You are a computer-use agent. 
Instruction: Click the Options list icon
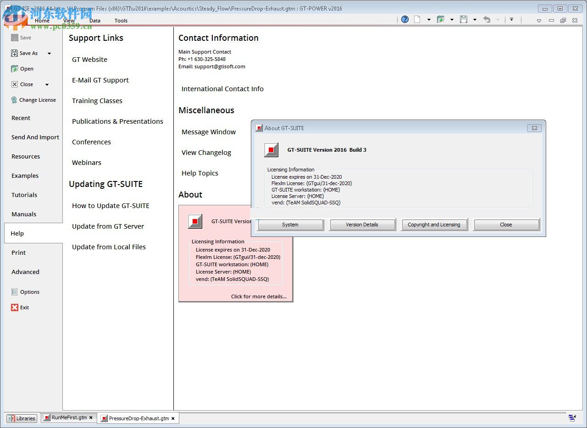tap(15, 292)
